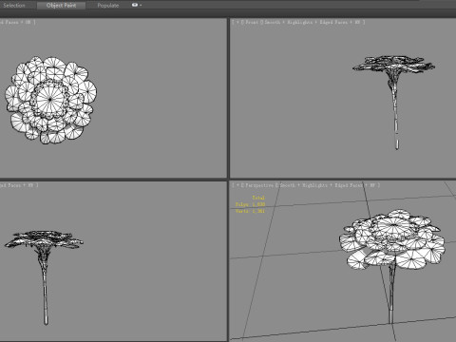Open the Perspective viewport [+] general menu
This screenshot has width=456, height=342.
tap(237, 185)
